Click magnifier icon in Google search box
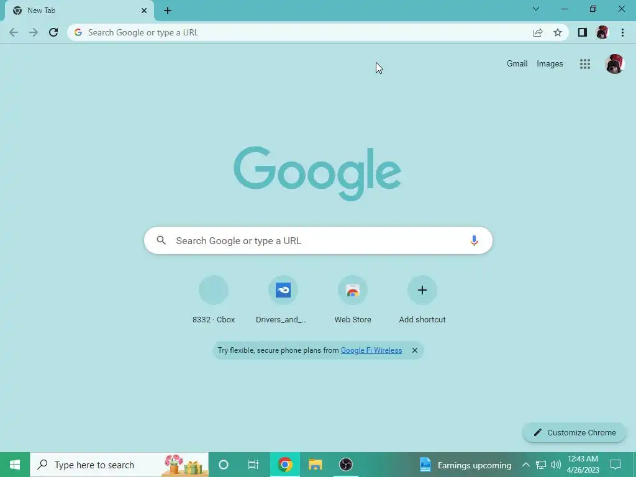636x477 pixels. click(161, 240)
